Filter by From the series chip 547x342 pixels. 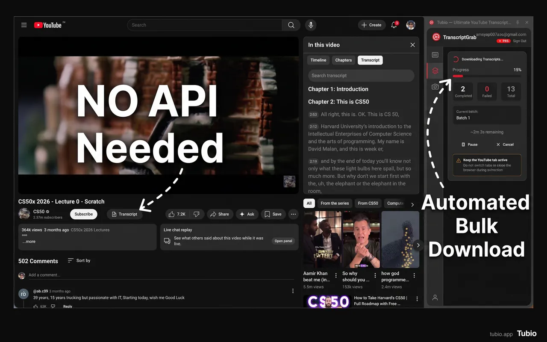[x=335, y=203]
